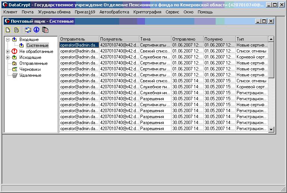Screen dimensions: 287x193
Task: Select 30.05.2007 message with subject Свежий списо...
Action: [x=164, y=81]
